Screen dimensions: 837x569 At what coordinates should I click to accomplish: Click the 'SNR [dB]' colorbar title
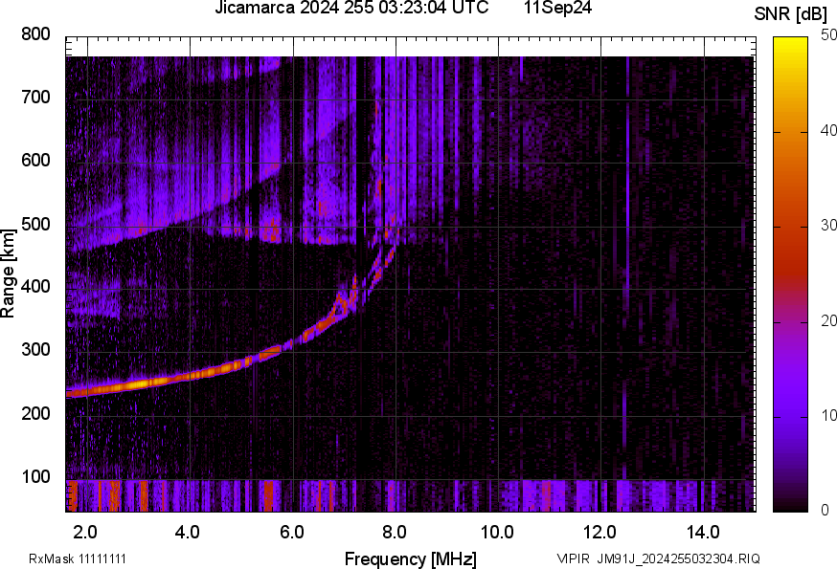(x=791, y=14)
